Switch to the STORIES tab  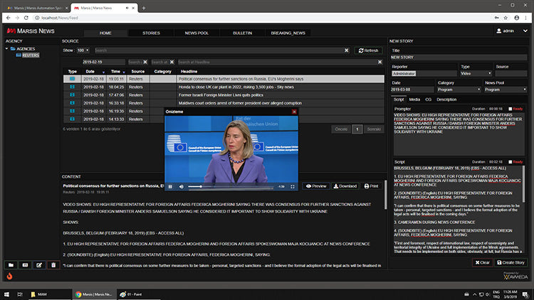151,33
